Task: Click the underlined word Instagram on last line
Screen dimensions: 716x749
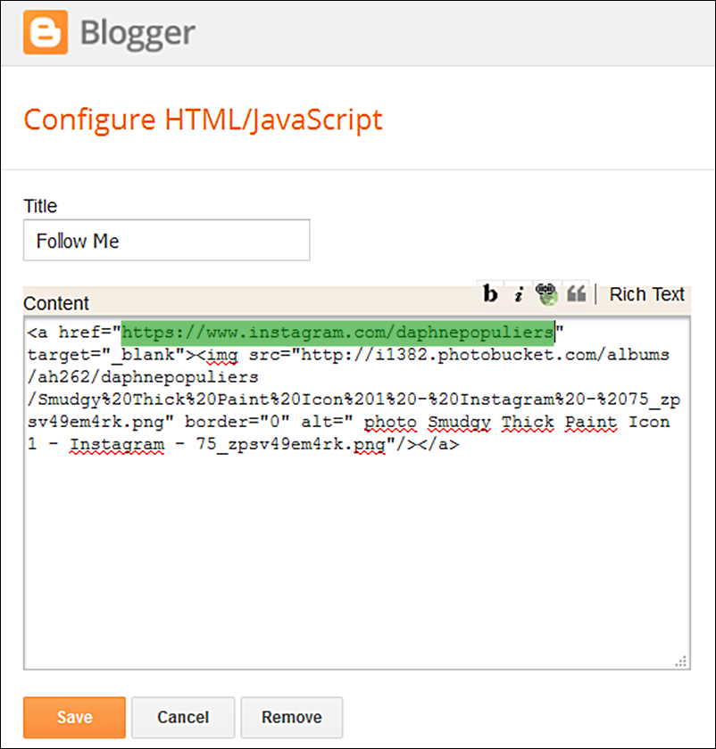Action: point(117,444)
